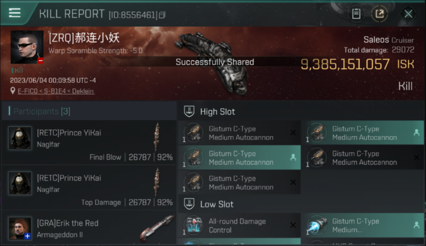Open Prince YiKai Top Damage entry

tap(89, 187)
